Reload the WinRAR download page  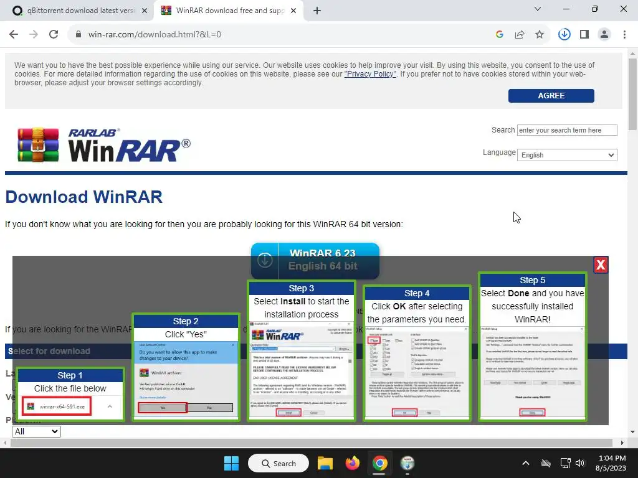coord(54,34)
